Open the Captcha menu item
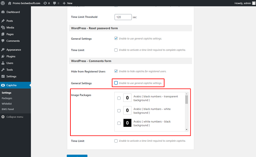This screenshot has height=157, width=256. pos(15,85)
